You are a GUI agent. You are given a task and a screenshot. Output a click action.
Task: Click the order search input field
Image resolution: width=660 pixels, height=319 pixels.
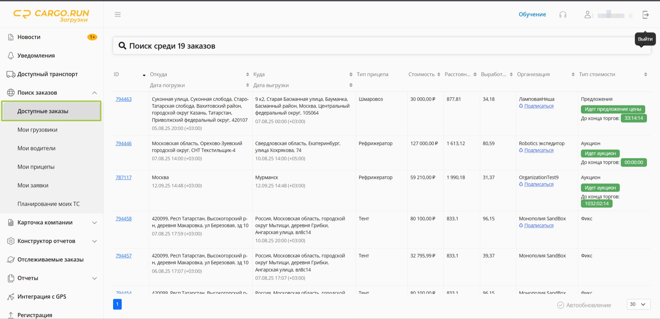[378, 46]
